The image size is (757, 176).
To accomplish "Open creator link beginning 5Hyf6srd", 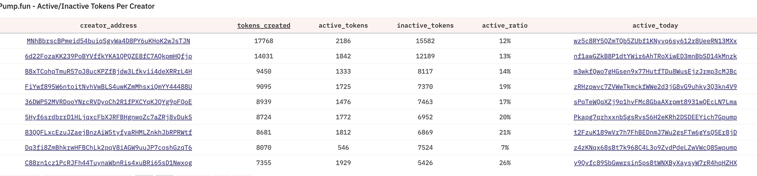I will tap(108, 117).
